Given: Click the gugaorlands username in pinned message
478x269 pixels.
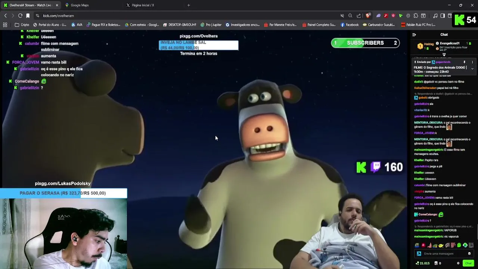Looking at the screenshot, I should pyautogui.click(x=443, y=62).
